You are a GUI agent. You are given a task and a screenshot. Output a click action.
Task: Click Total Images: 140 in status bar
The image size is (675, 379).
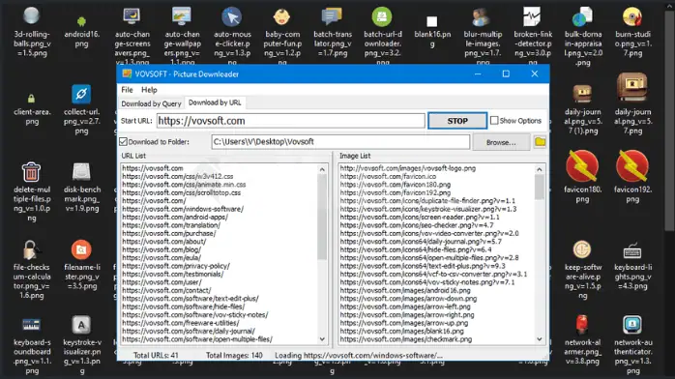click(x=234, y=356)
